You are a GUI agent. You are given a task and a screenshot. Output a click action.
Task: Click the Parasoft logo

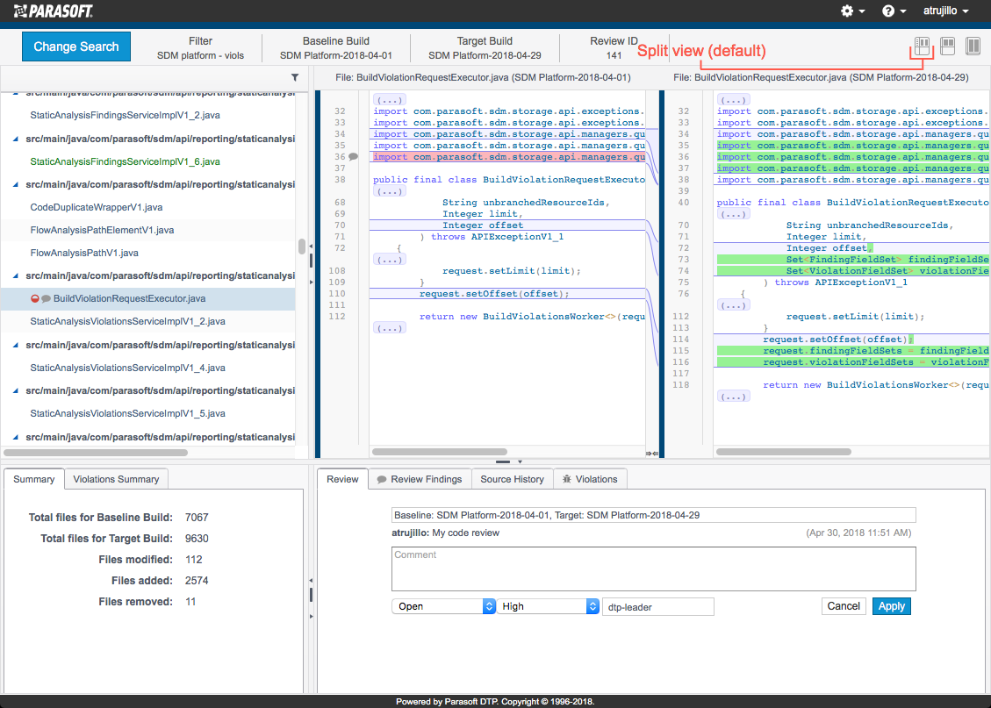53,11
